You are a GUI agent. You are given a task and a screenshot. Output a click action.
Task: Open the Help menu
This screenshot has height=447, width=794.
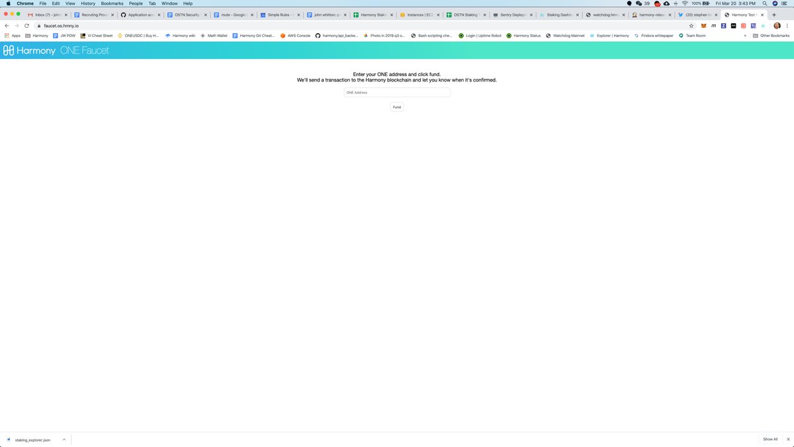[188, 3]
